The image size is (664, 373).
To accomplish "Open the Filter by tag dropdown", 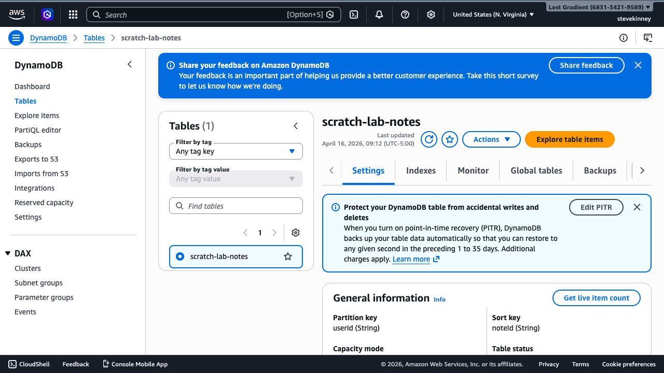I will click(236, 151).
